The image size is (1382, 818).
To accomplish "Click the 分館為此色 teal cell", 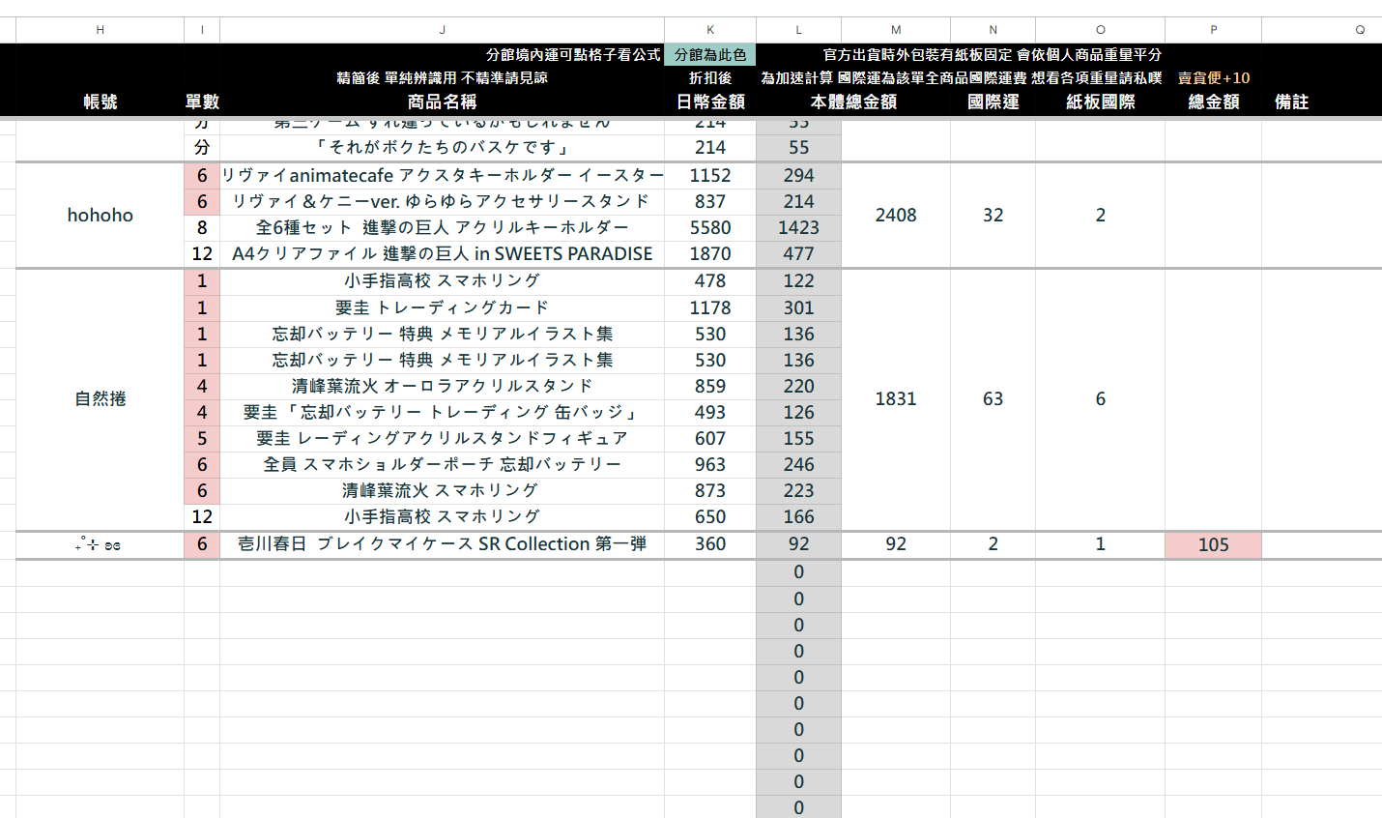I will (x=710, y=55).
